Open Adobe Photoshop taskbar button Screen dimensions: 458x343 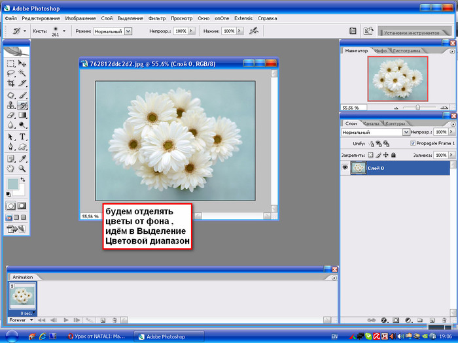coord(169,336)
